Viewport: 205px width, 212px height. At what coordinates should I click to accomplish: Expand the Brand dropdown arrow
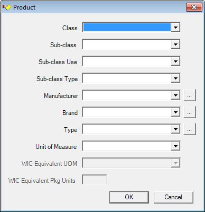(x=175, y=112)
